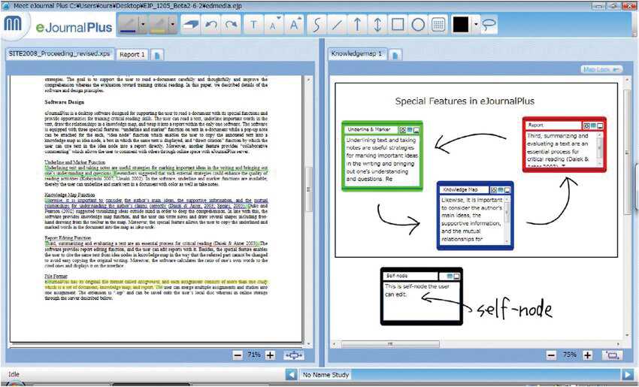The image size is (639, 387).
Task: Switch to the Report 1 tab
Action: tap(132, 55)
